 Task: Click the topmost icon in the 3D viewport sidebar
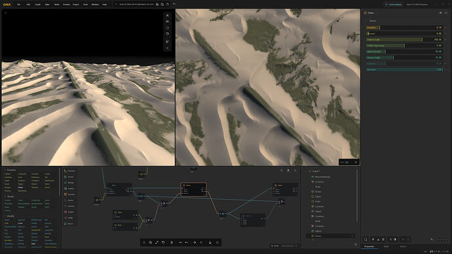pos(168,15)
